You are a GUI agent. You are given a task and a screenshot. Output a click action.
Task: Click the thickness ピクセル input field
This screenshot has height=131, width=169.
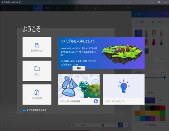click(159, 59)
